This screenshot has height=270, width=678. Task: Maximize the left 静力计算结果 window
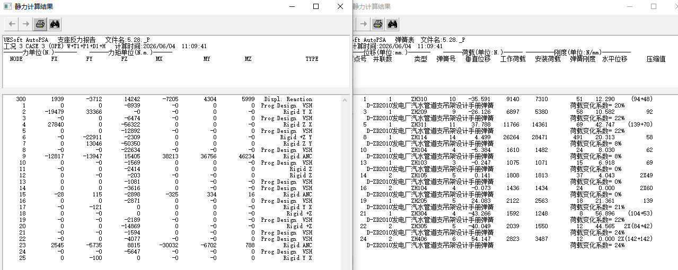(x=316, y=7)
